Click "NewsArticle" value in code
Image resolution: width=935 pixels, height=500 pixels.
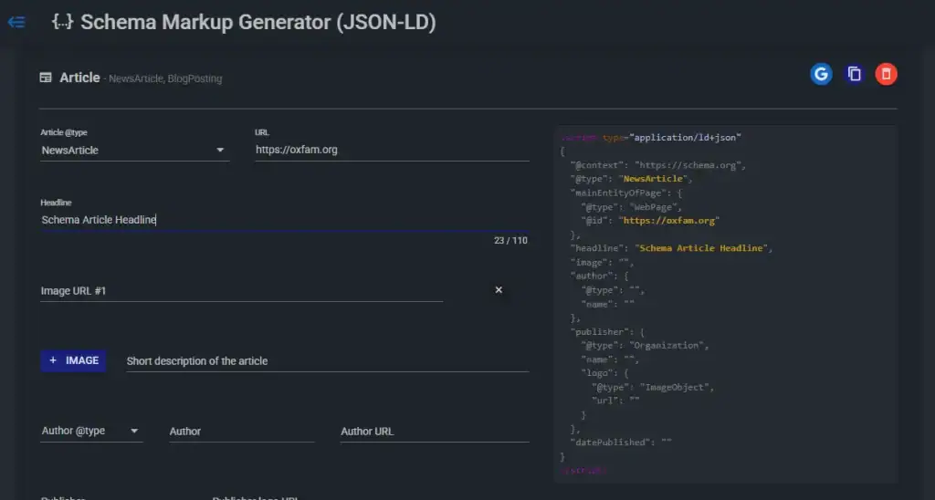[655, 179]
